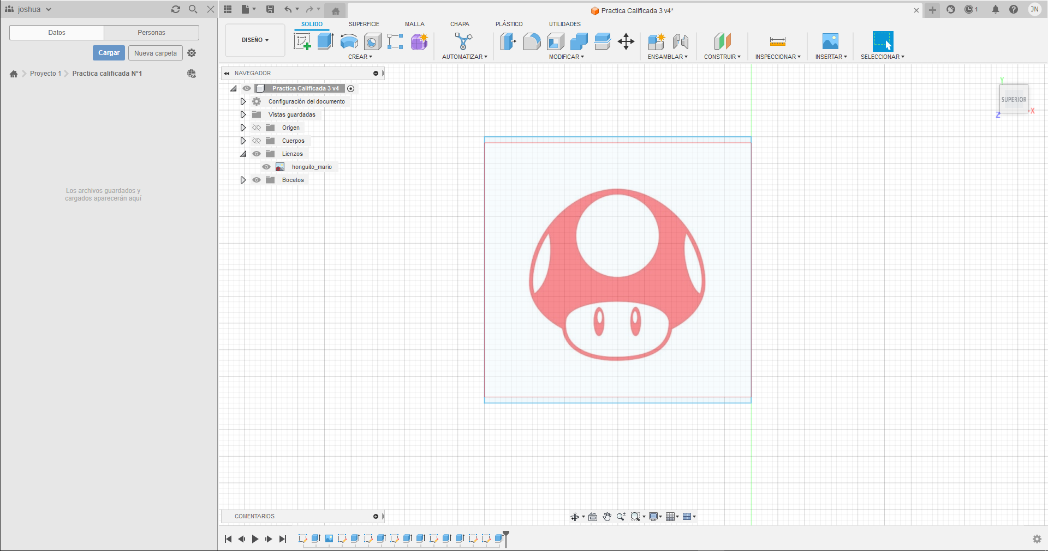Image resolution: width=1048 pixels, height=551 pixels.
Task: Click the Nueva carpeta button
Action: point(156,53)
